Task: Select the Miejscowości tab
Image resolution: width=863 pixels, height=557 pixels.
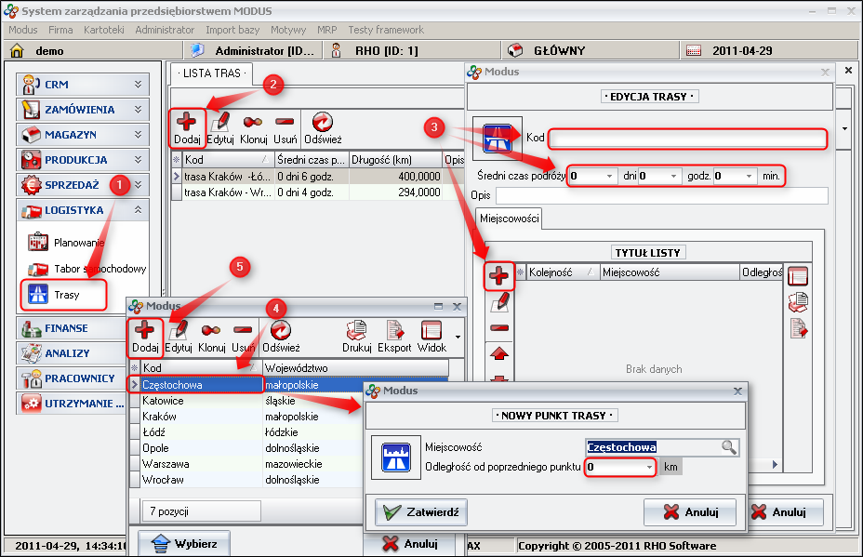Action: 508,218
